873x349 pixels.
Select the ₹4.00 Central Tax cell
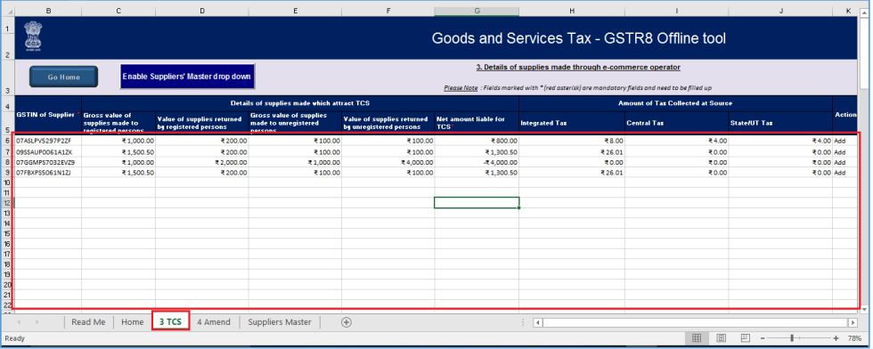(676, 141)
